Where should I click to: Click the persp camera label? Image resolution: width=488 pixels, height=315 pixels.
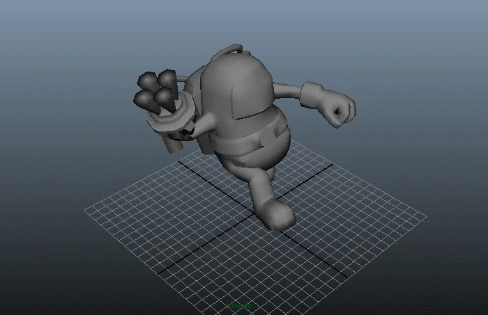point(241,305)
